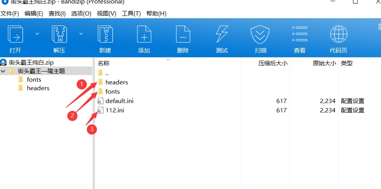This screenshot has height=189, width=381.
Task: Open the 文件(F) menu
Action: click(10, 14)
